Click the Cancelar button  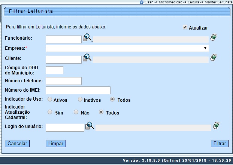[17, 143]
